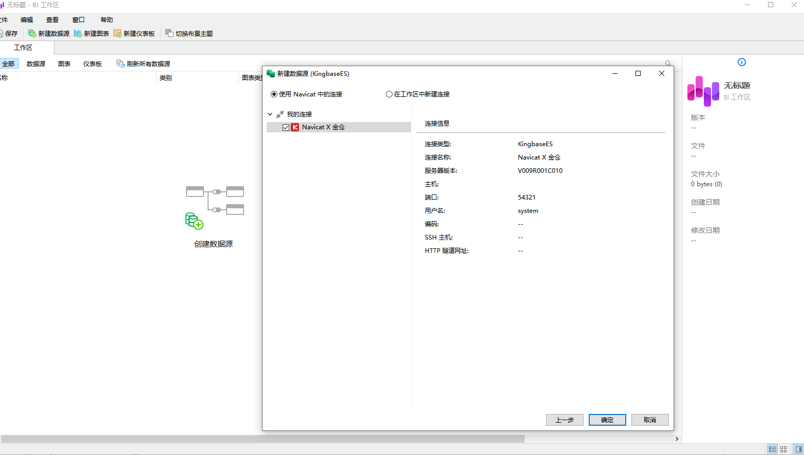Click the 无标题 title in right panel
804x455 pixels.
(x=737, y=86)
